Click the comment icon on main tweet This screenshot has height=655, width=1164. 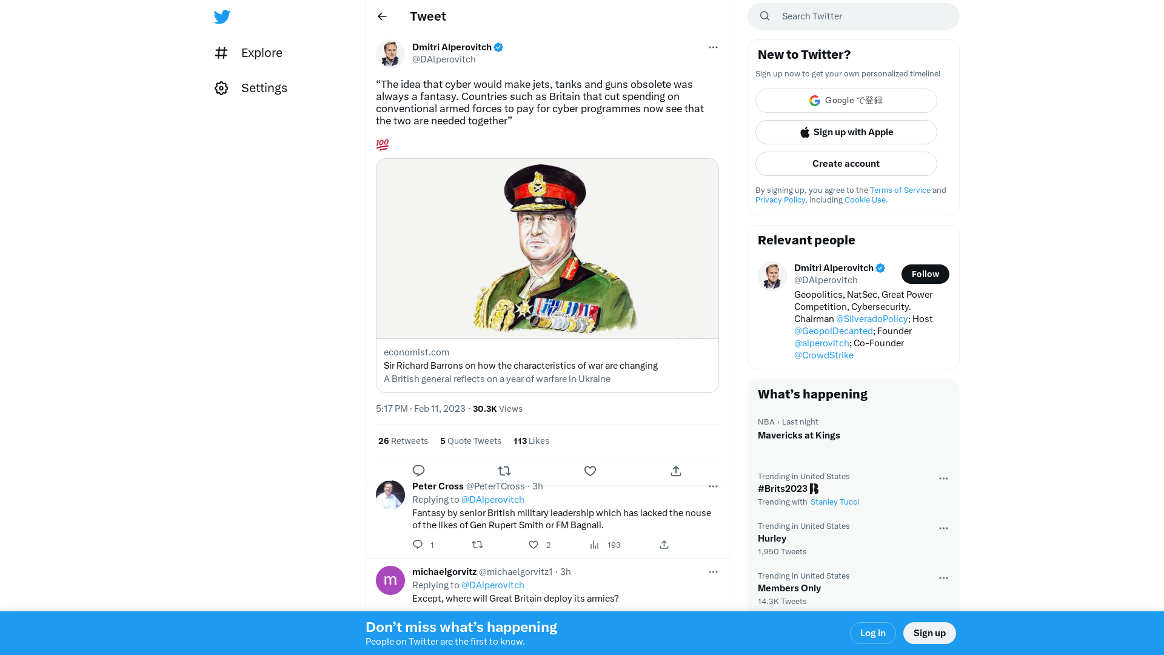418,470
